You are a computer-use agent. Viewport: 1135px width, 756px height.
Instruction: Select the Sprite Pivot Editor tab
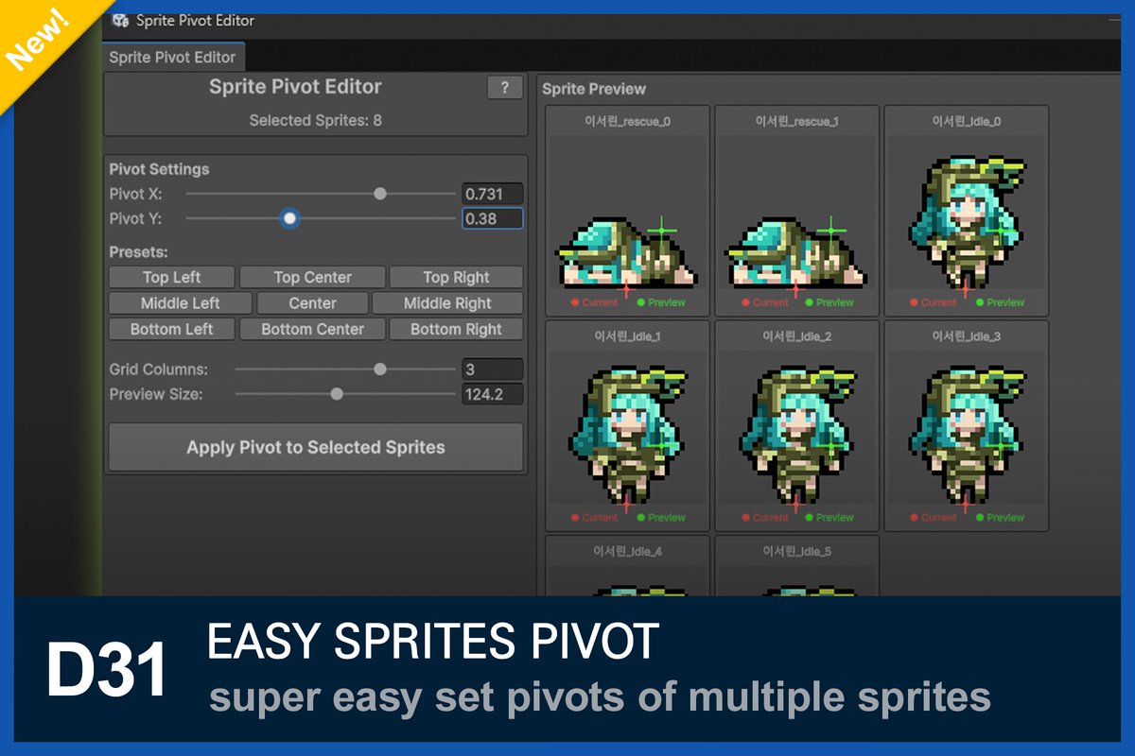coord(172,57)
